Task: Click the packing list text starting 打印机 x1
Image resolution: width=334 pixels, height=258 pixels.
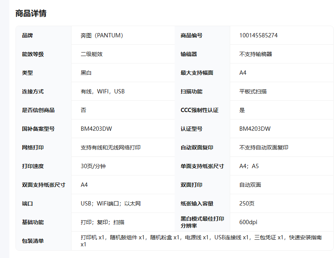Action: click(201, 241)
